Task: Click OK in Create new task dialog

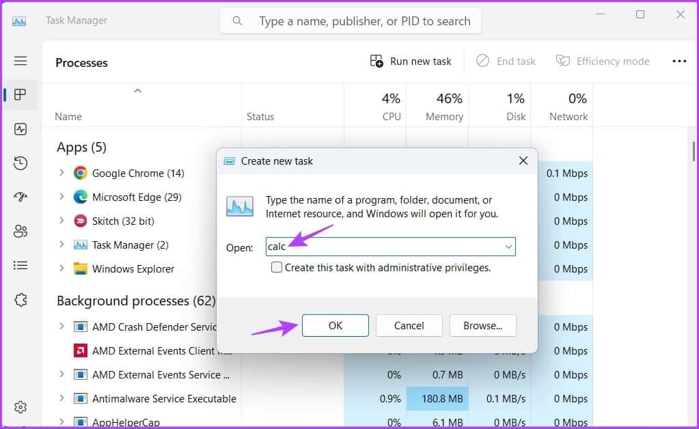Action: tap(335, 326)
